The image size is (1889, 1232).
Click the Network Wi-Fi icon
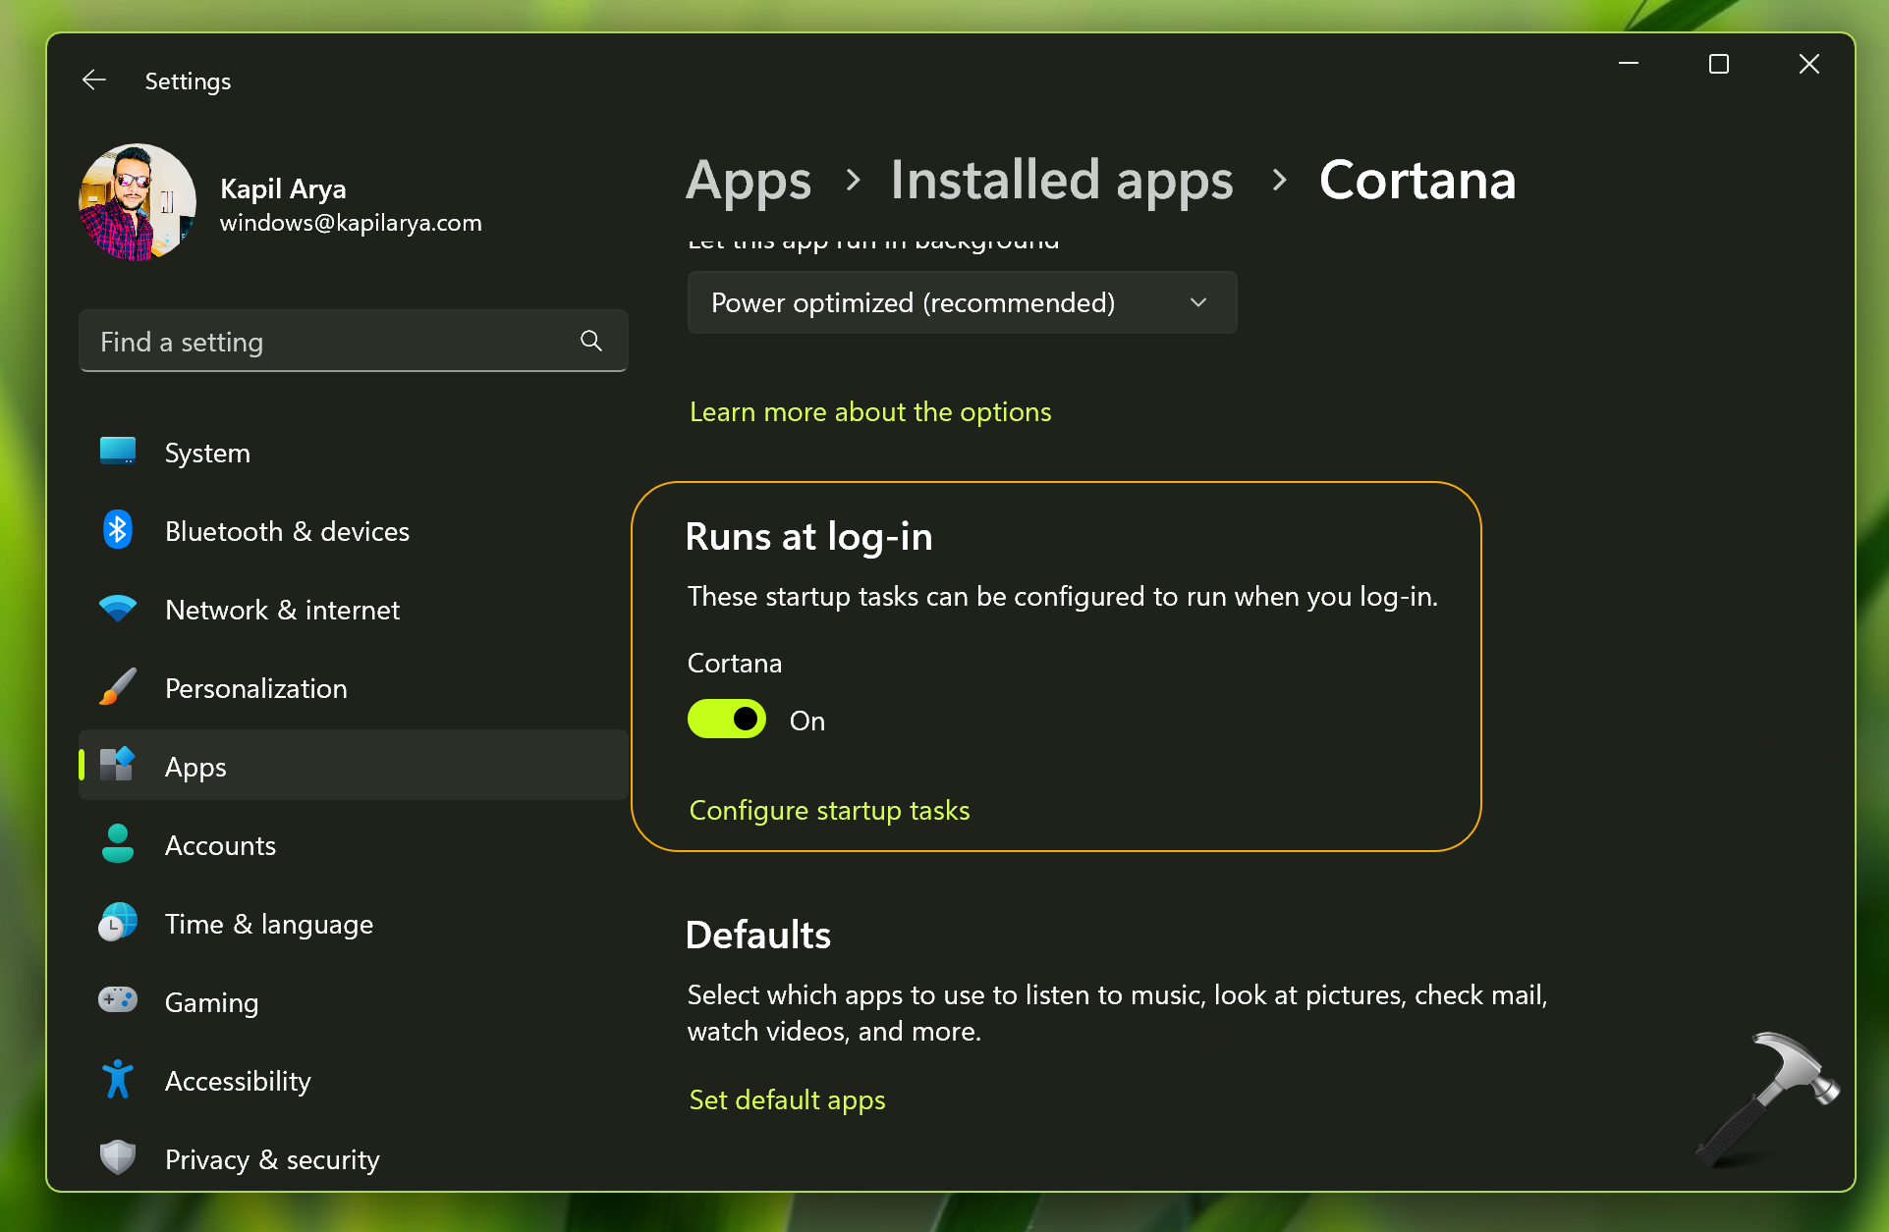click(118, 609)
